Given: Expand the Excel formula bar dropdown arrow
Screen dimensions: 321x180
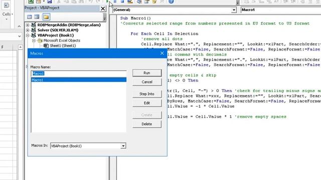Looking at the screenshot, I should click(19, 36).
